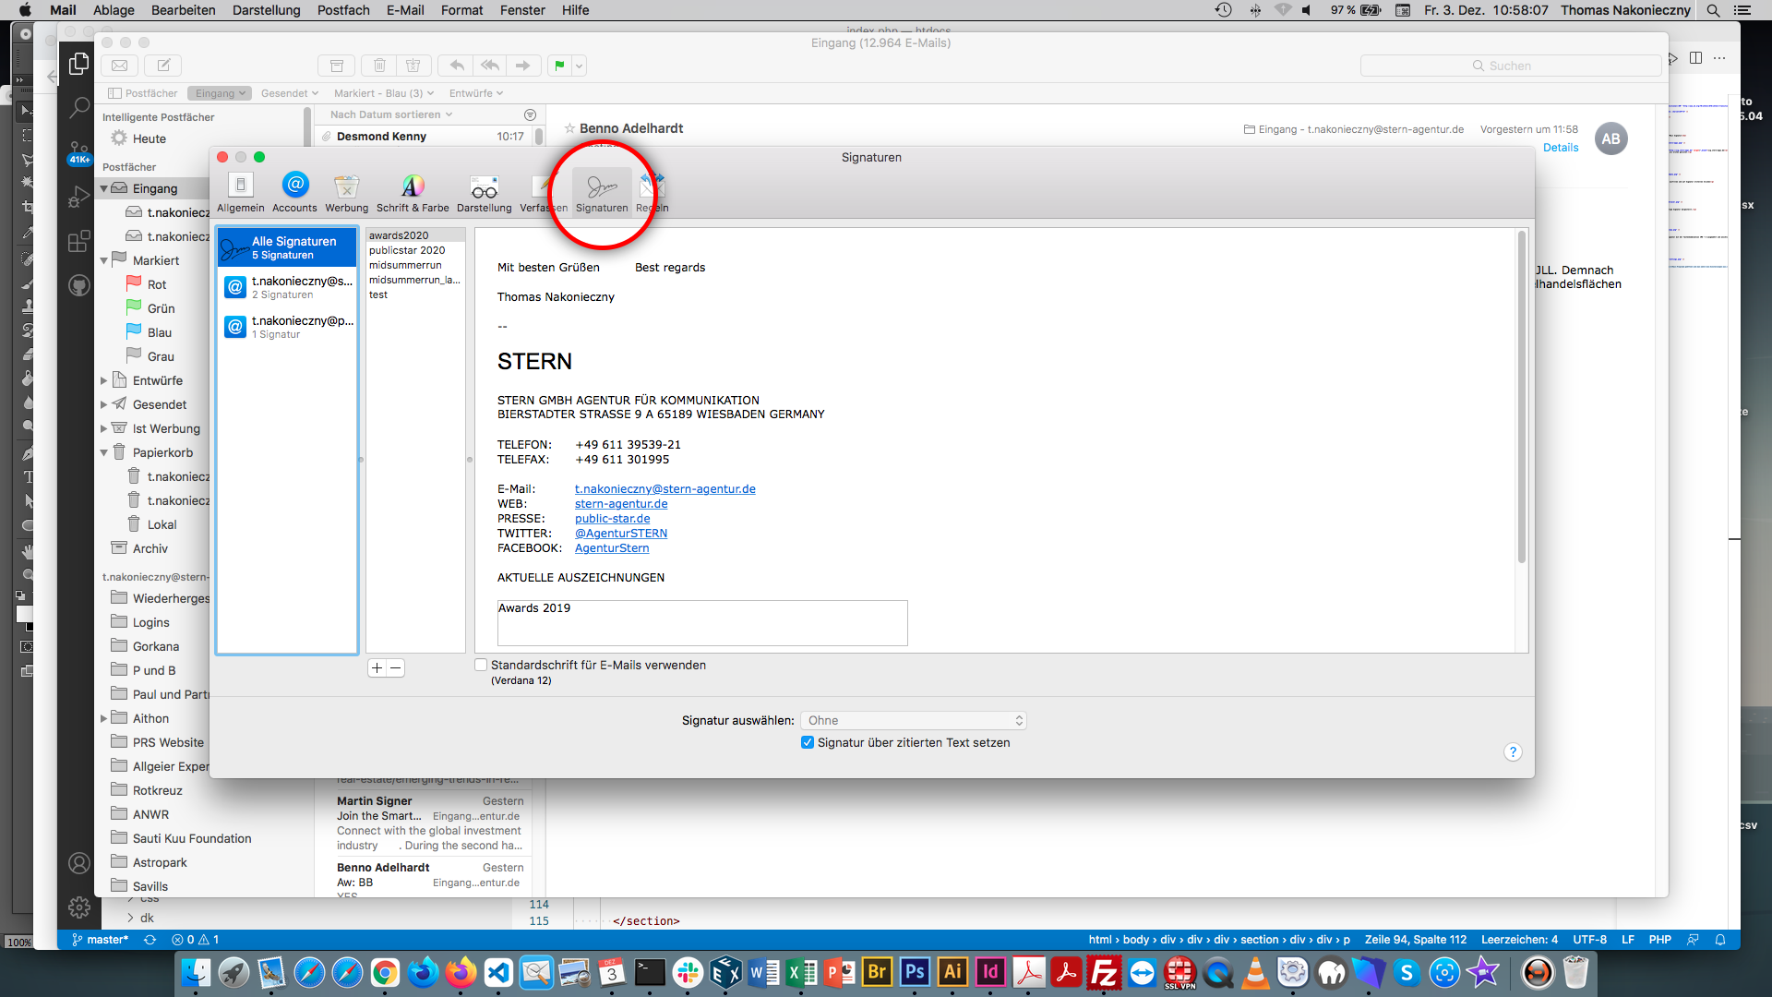Open Schrift & Farbe preferences
The height and width of the screenshot is (997, 1772).
[x=413, y=192]
